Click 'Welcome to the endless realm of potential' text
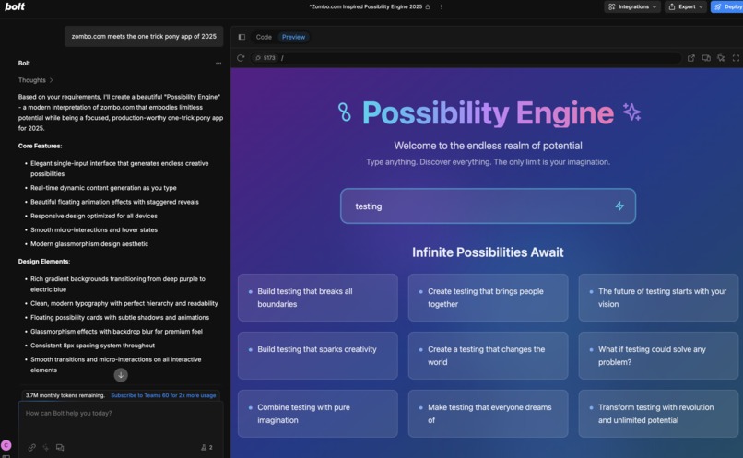 click(x=488, y=146)
